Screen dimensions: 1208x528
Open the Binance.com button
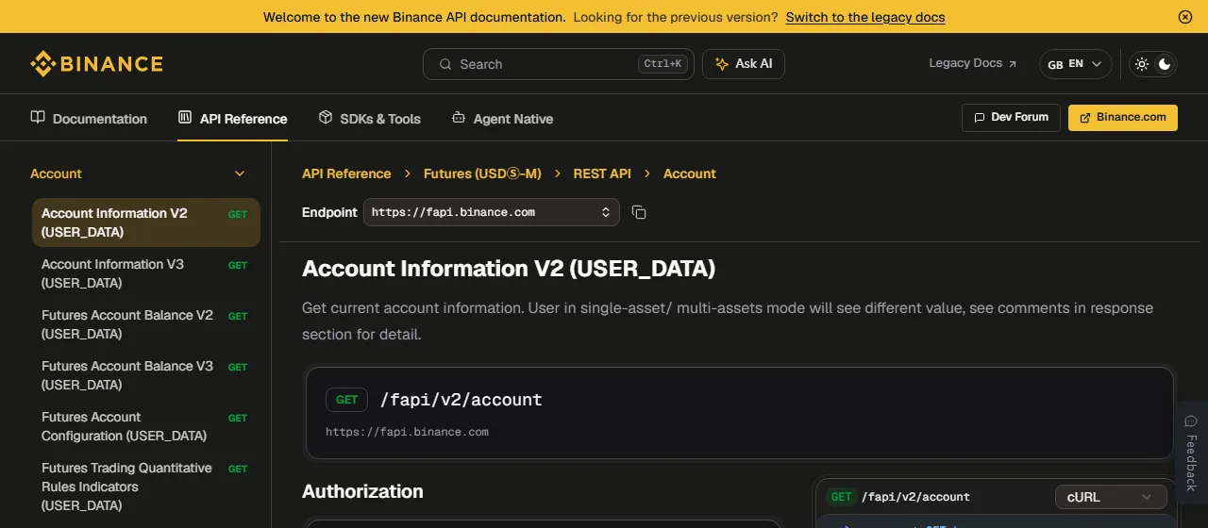[1123, 117]
